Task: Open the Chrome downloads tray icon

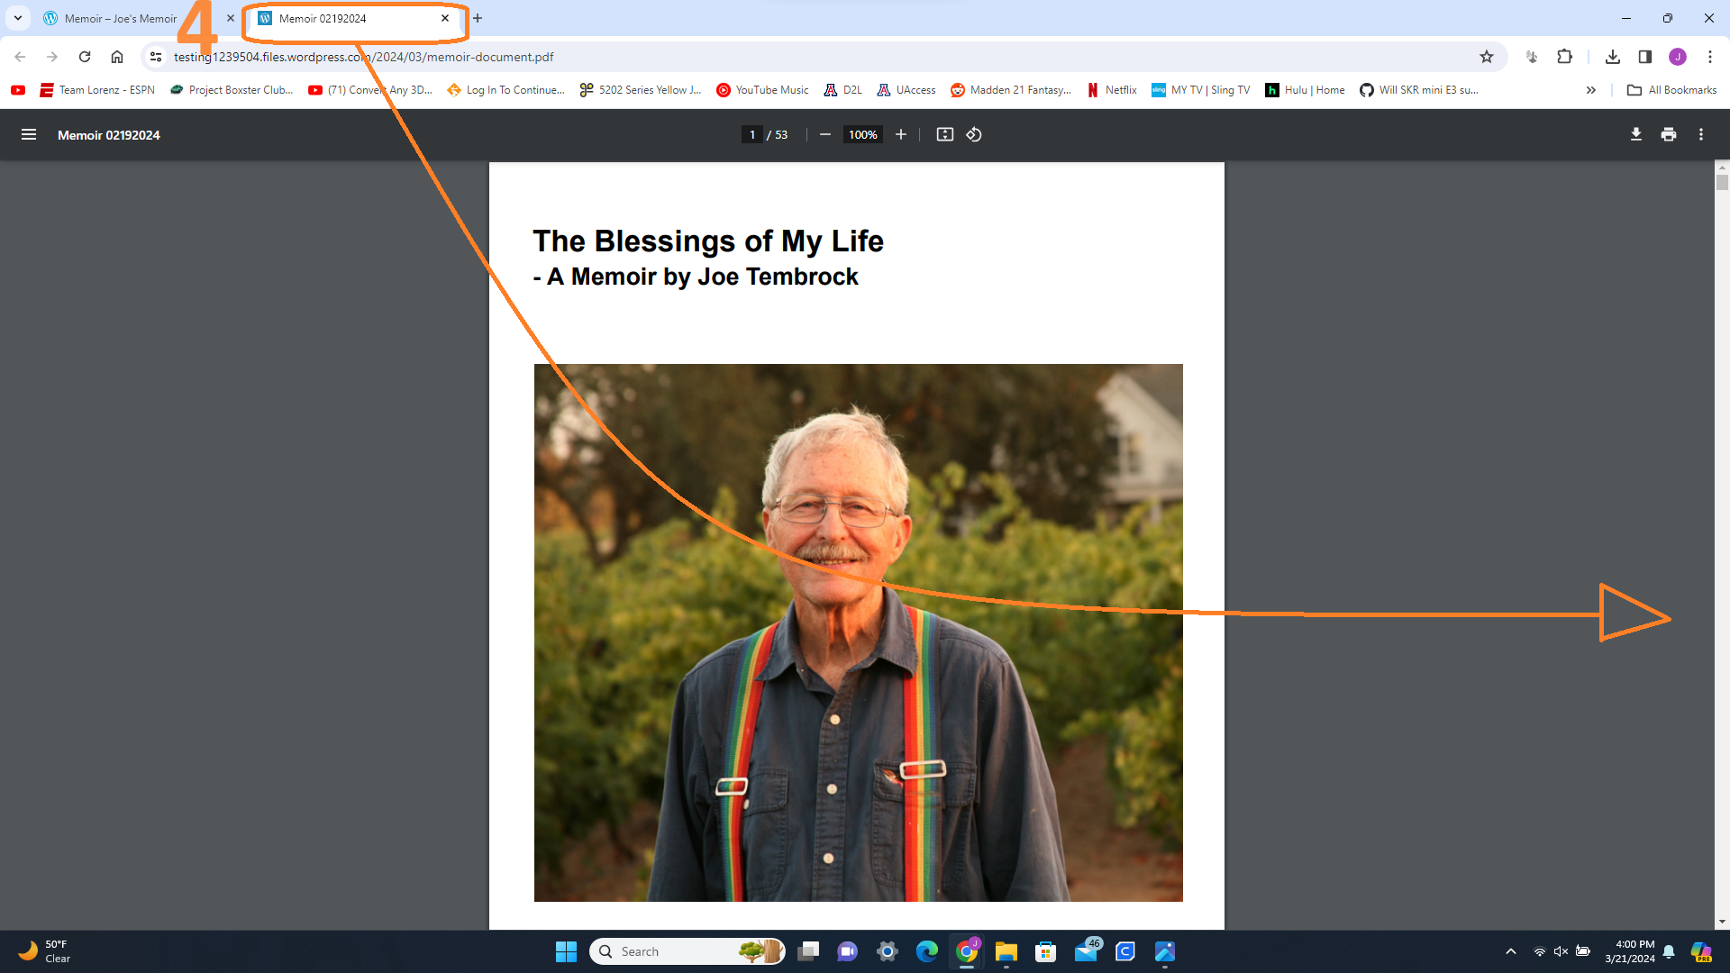Action: (x=1613, y=57)
